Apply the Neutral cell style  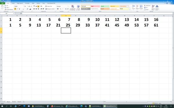coord(115,6)
